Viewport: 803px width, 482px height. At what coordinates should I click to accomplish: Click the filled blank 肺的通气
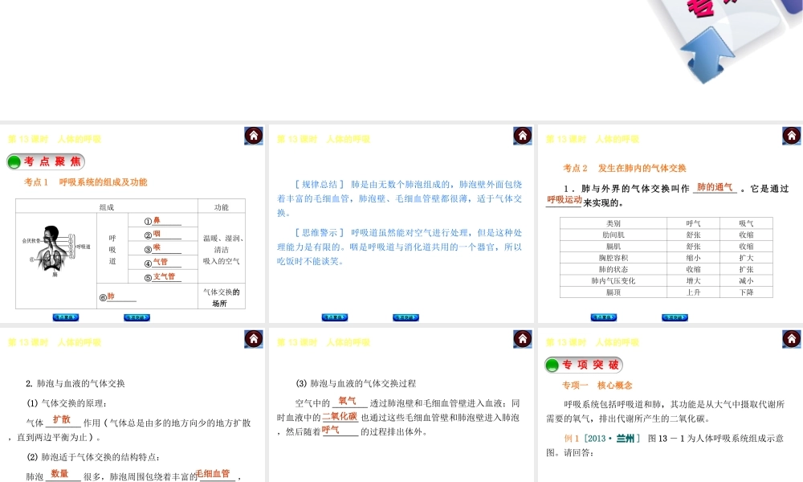715,187
